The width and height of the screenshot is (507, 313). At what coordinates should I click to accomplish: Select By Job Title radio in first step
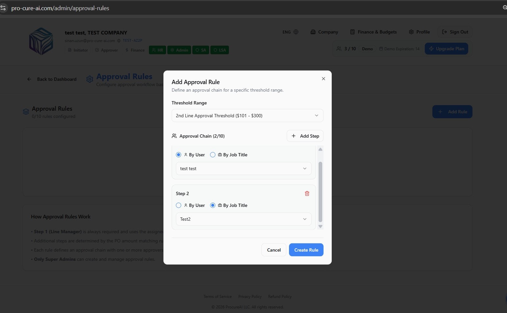coord(213,155)
